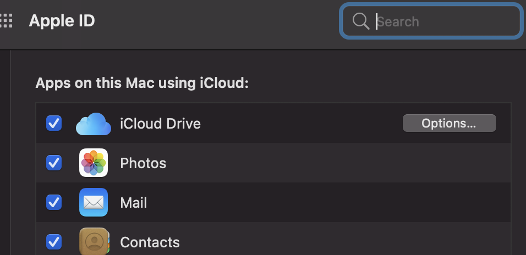Image resolution: width=526 pixels, height=255 pixels.
Task: Click the Mail text label
Action: pyautogui.click(x=134, y=203)
